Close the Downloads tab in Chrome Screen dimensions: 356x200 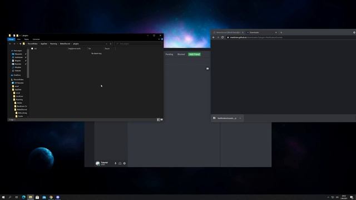tap(276, 32)
